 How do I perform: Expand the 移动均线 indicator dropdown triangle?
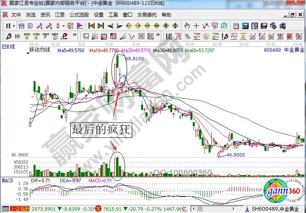[x=27, y=53]
